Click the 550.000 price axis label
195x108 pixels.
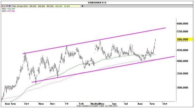click(x=182, y=32)
